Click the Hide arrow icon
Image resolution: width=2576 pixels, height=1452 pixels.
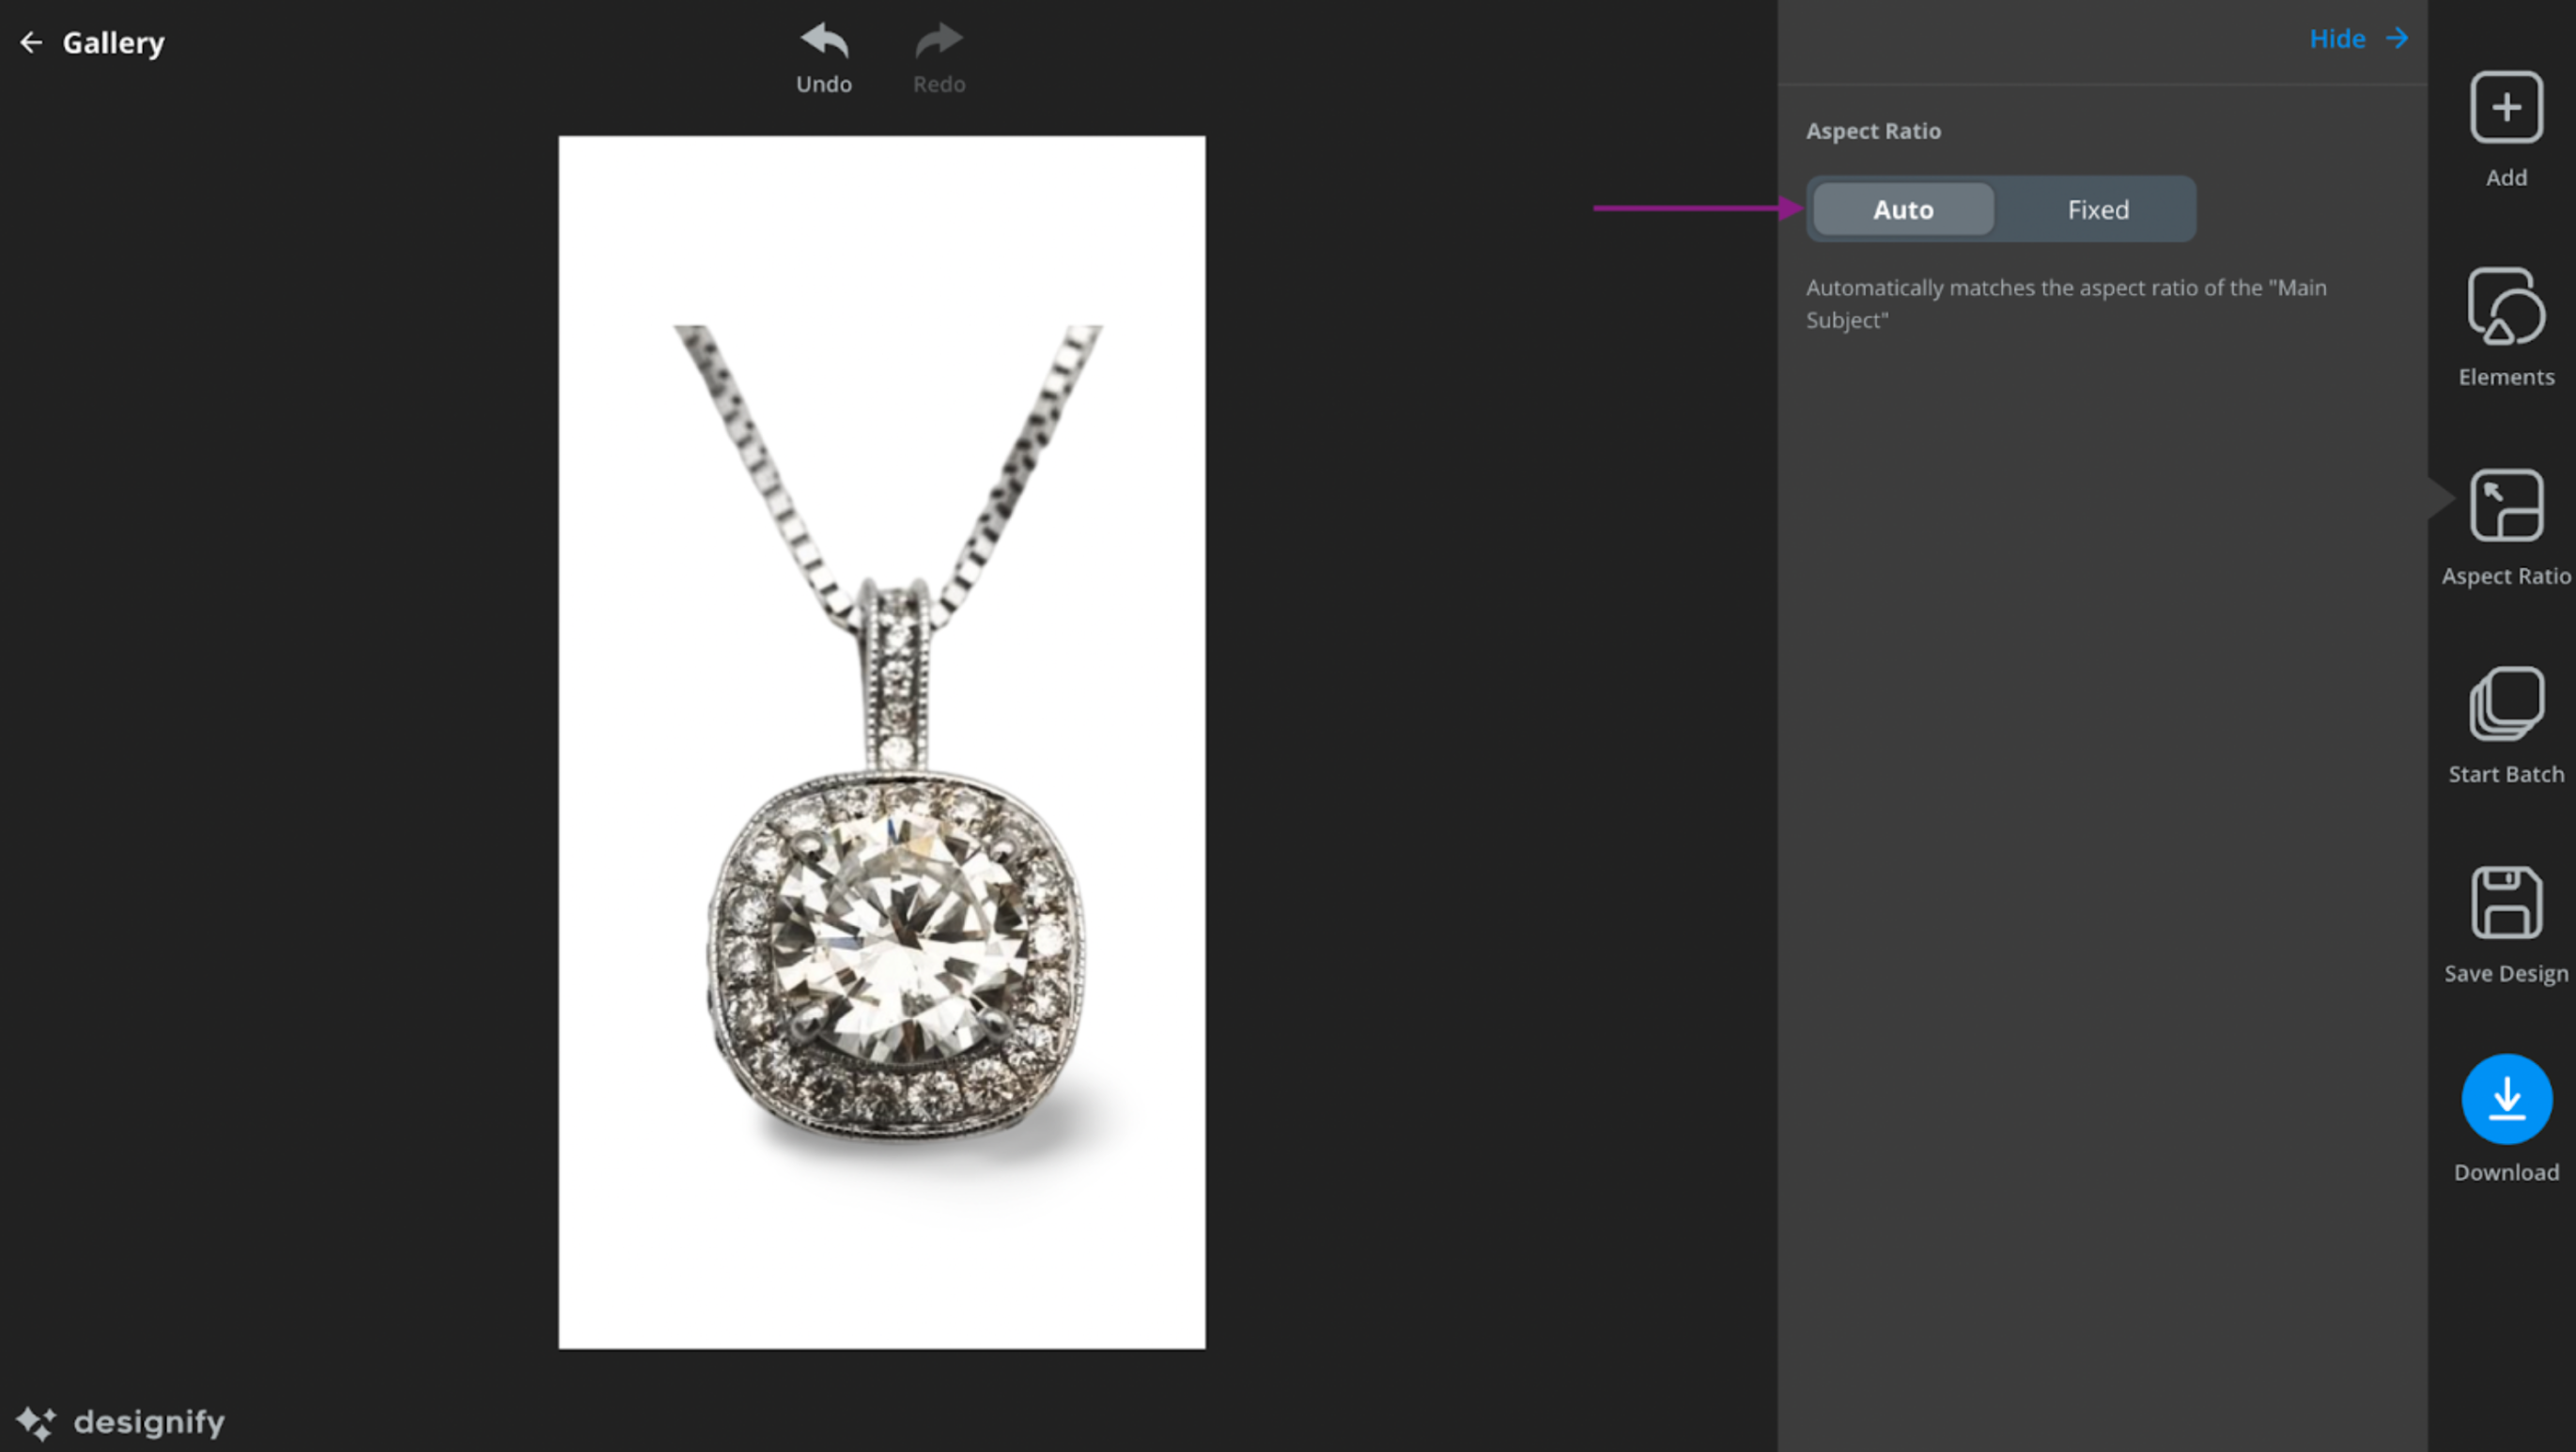[x=2397, y=38]
